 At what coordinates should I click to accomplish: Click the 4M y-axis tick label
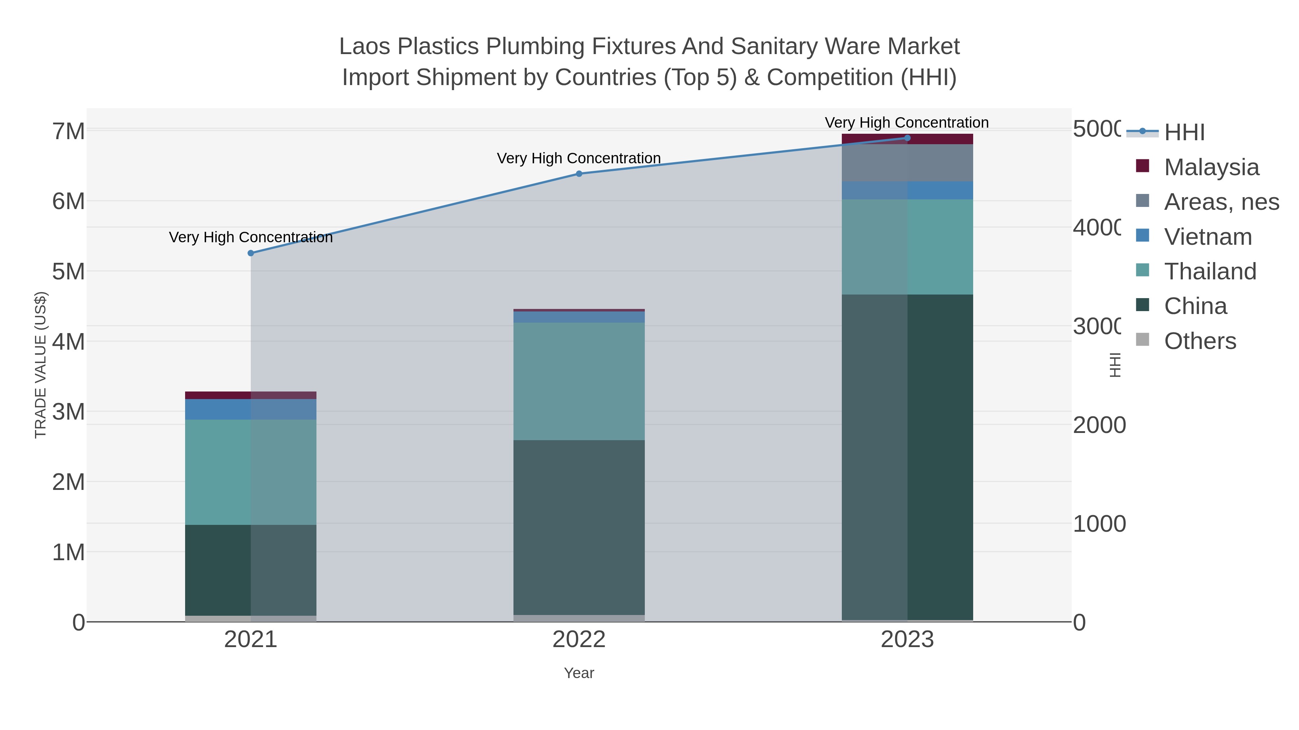point(69,342)
